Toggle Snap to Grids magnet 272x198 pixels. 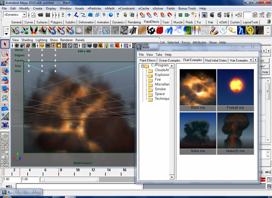(142, 15)
